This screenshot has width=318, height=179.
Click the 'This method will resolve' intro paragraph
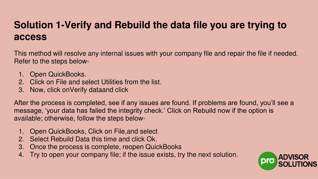tap(156, 57)
